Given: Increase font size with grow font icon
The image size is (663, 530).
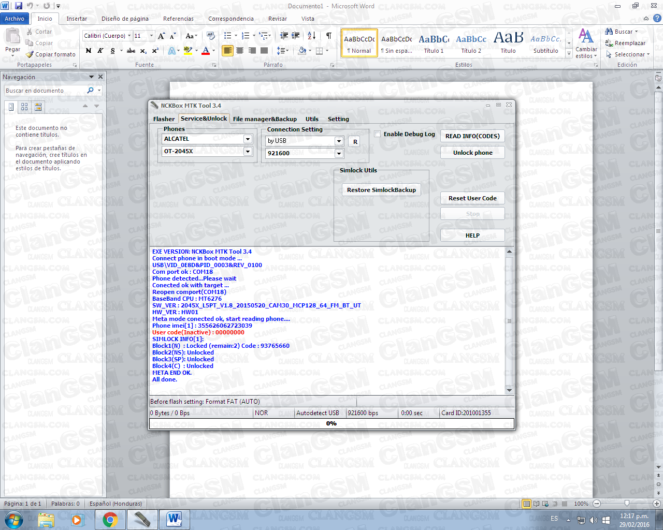Looking at the screenshot, I should pyautogui.click(x=162, y=36).
